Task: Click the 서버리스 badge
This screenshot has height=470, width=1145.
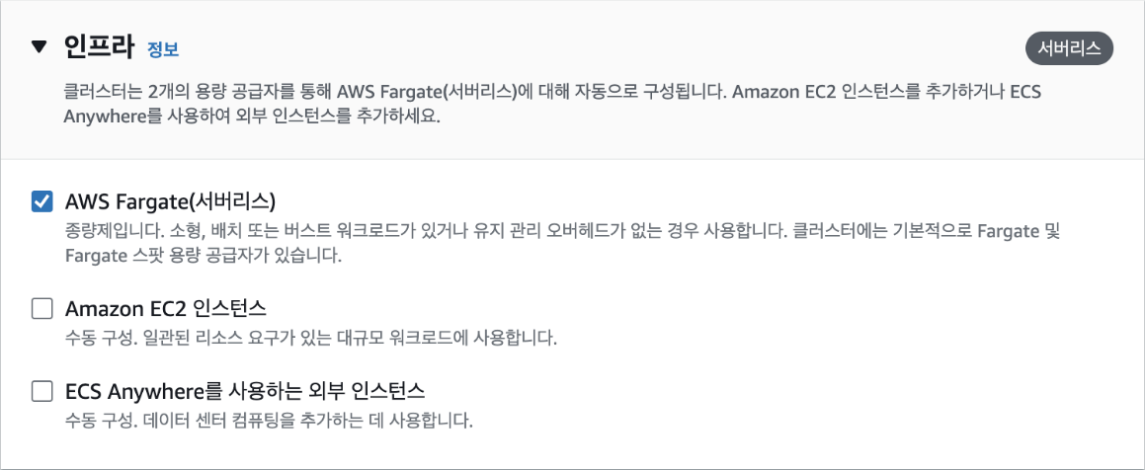Action: point(1069,49)
